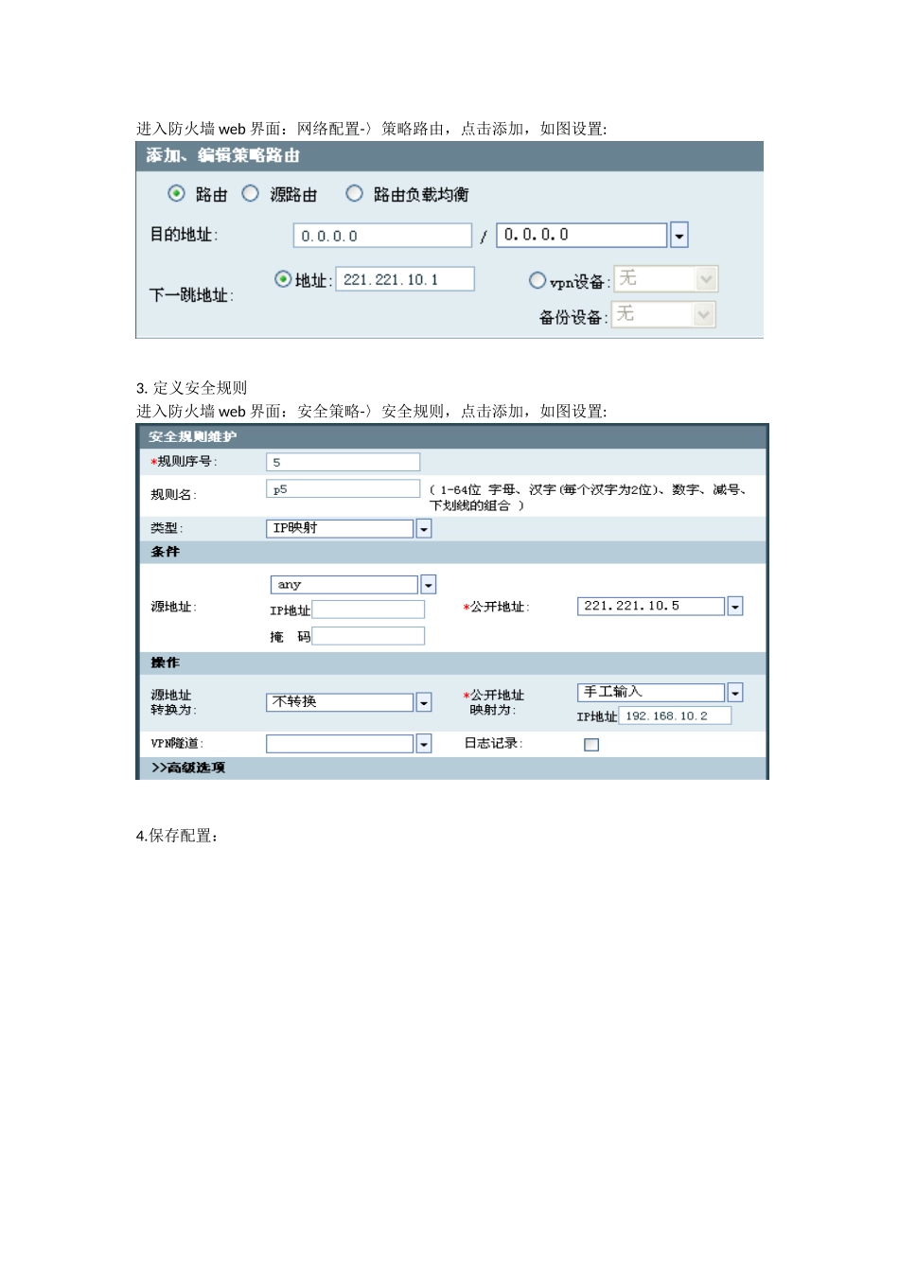Open the VPN隧道 dropdown

(348, 744)
